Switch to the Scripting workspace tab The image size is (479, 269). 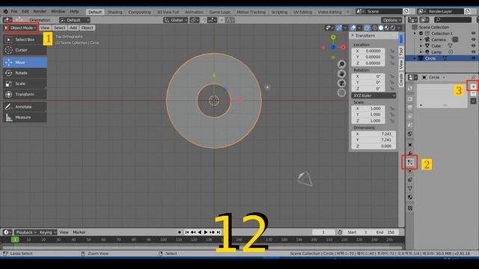(279, 12)
